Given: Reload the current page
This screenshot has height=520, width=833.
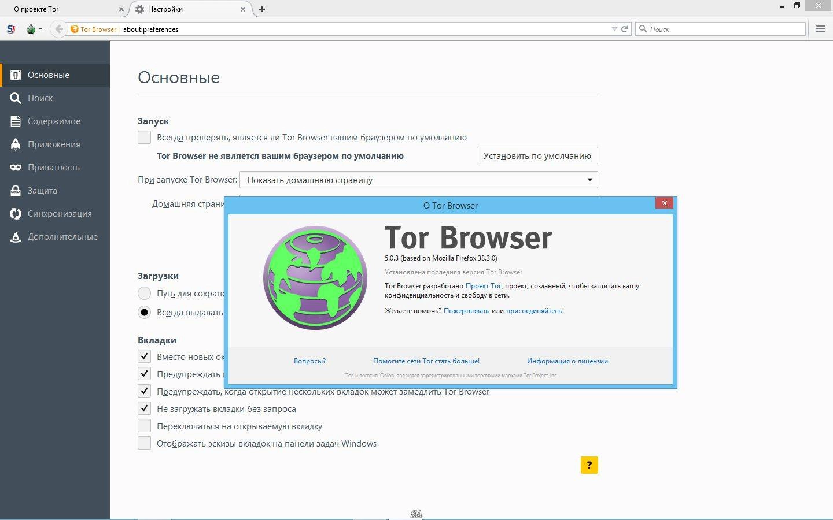Looking at the screenshot, I should pos(625,29).
